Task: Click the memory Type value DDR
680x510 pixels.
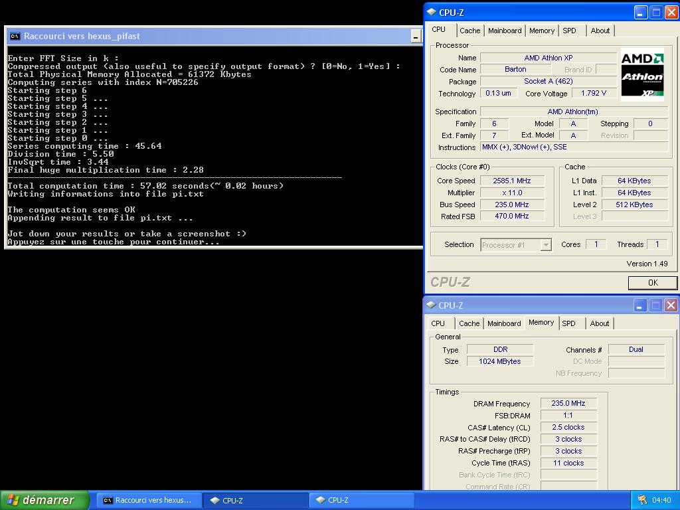Action: point(500,349)
